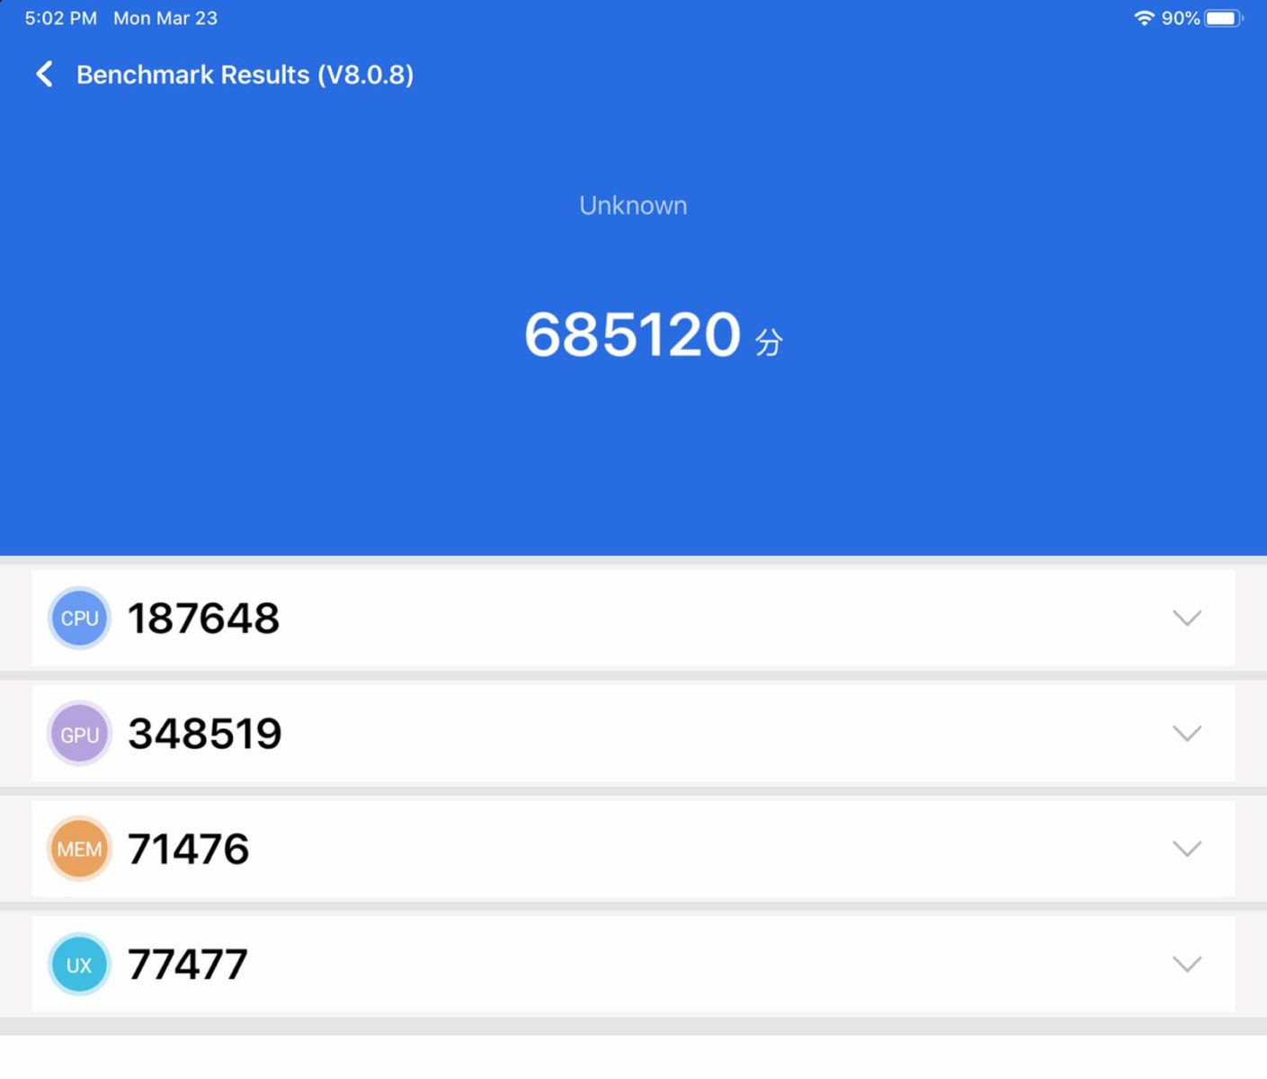Expand the MEM score details

[x=1187, y=848]
